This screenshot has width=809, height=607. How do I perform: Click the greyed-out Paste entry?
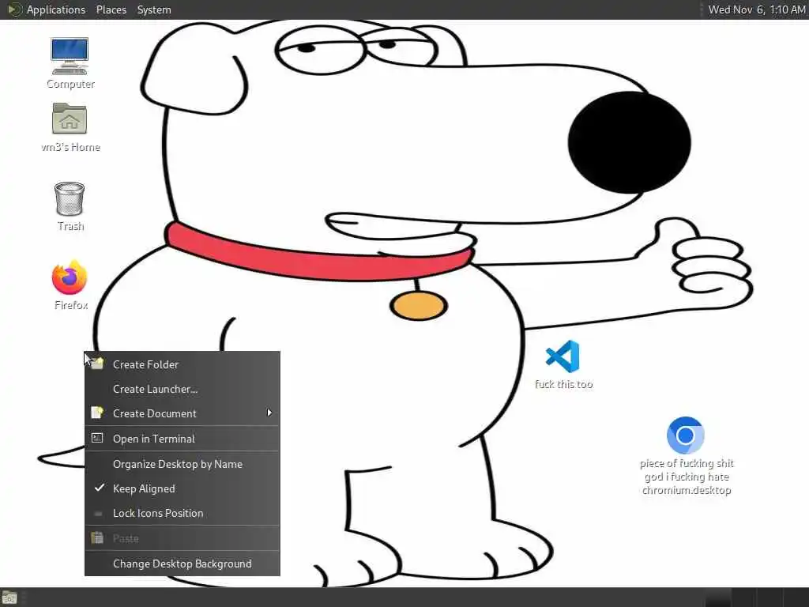click(182, 538)
